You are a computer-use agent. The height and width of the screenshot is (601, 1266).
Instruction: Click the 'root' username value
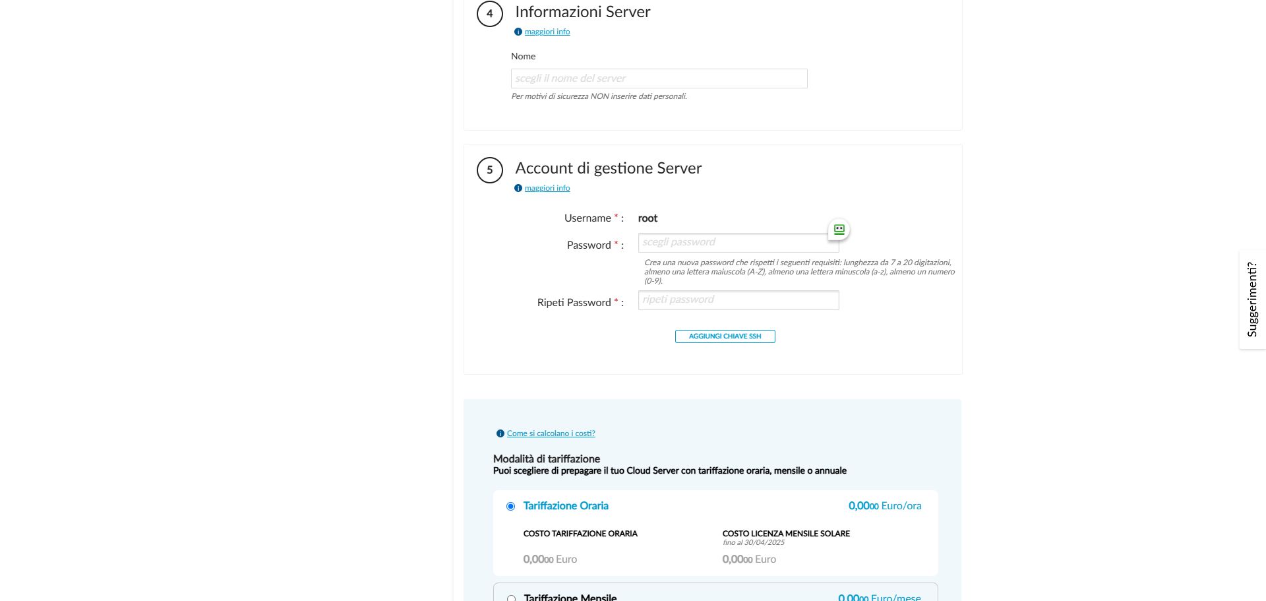pos(648,218)
